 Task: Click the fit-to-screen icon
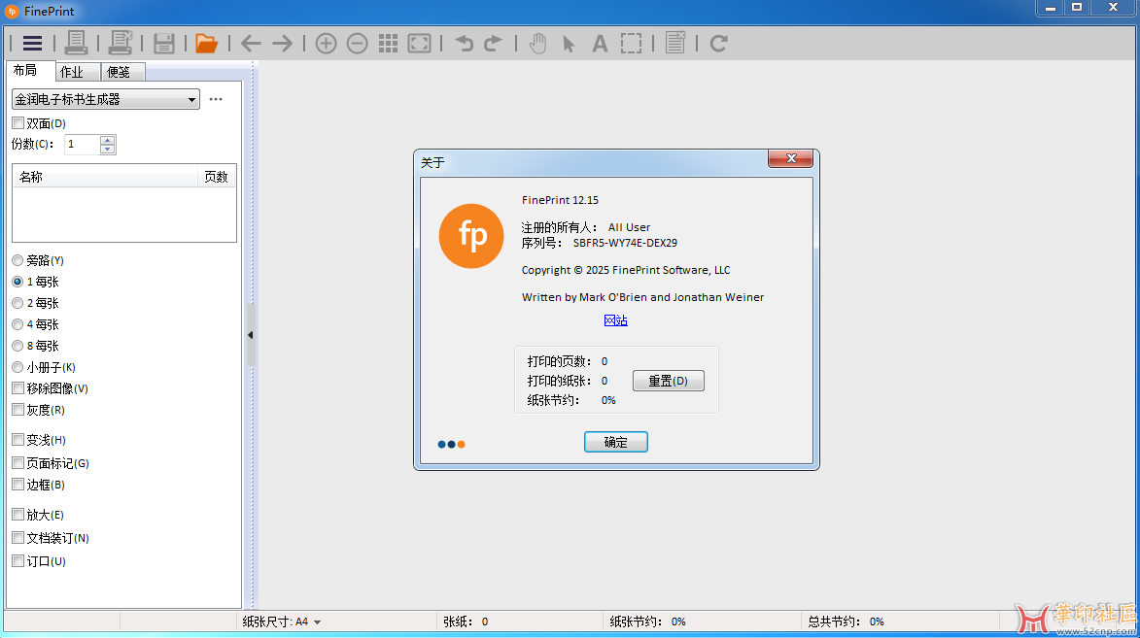point(420,44)
